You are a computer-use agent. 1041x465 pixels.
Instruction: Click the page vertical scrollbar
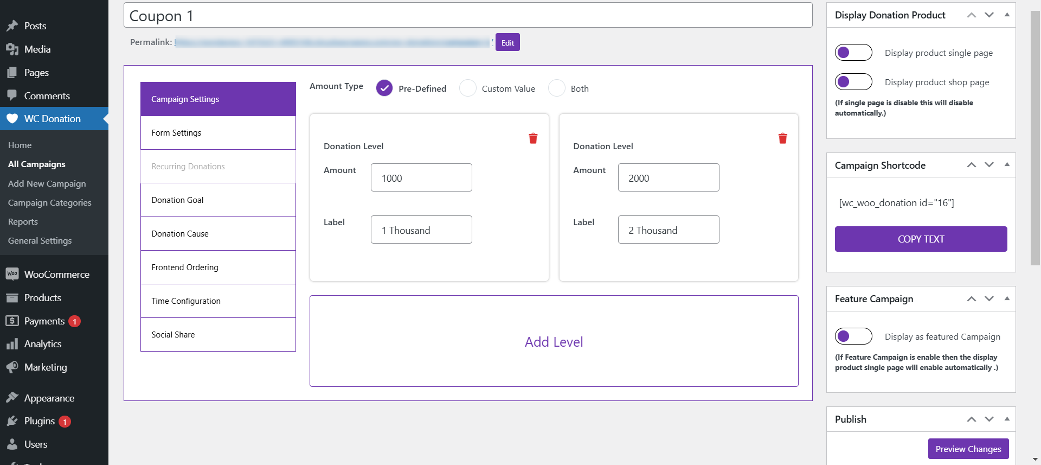(1035, 138)
